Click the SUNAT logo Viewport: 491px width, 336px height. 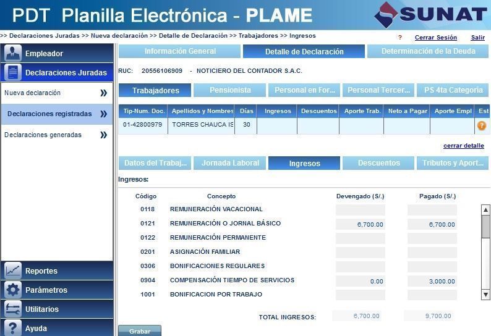point(431,15)
